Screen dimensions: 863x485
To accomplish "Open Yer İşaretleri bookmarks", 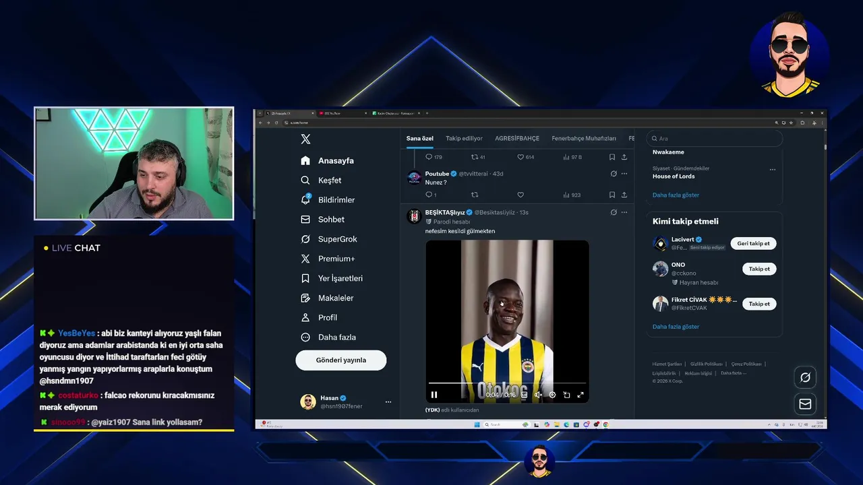I will (x=332, y=278).
